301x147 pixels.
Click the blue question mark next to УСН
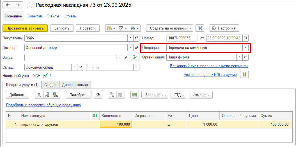pos(50,76)
